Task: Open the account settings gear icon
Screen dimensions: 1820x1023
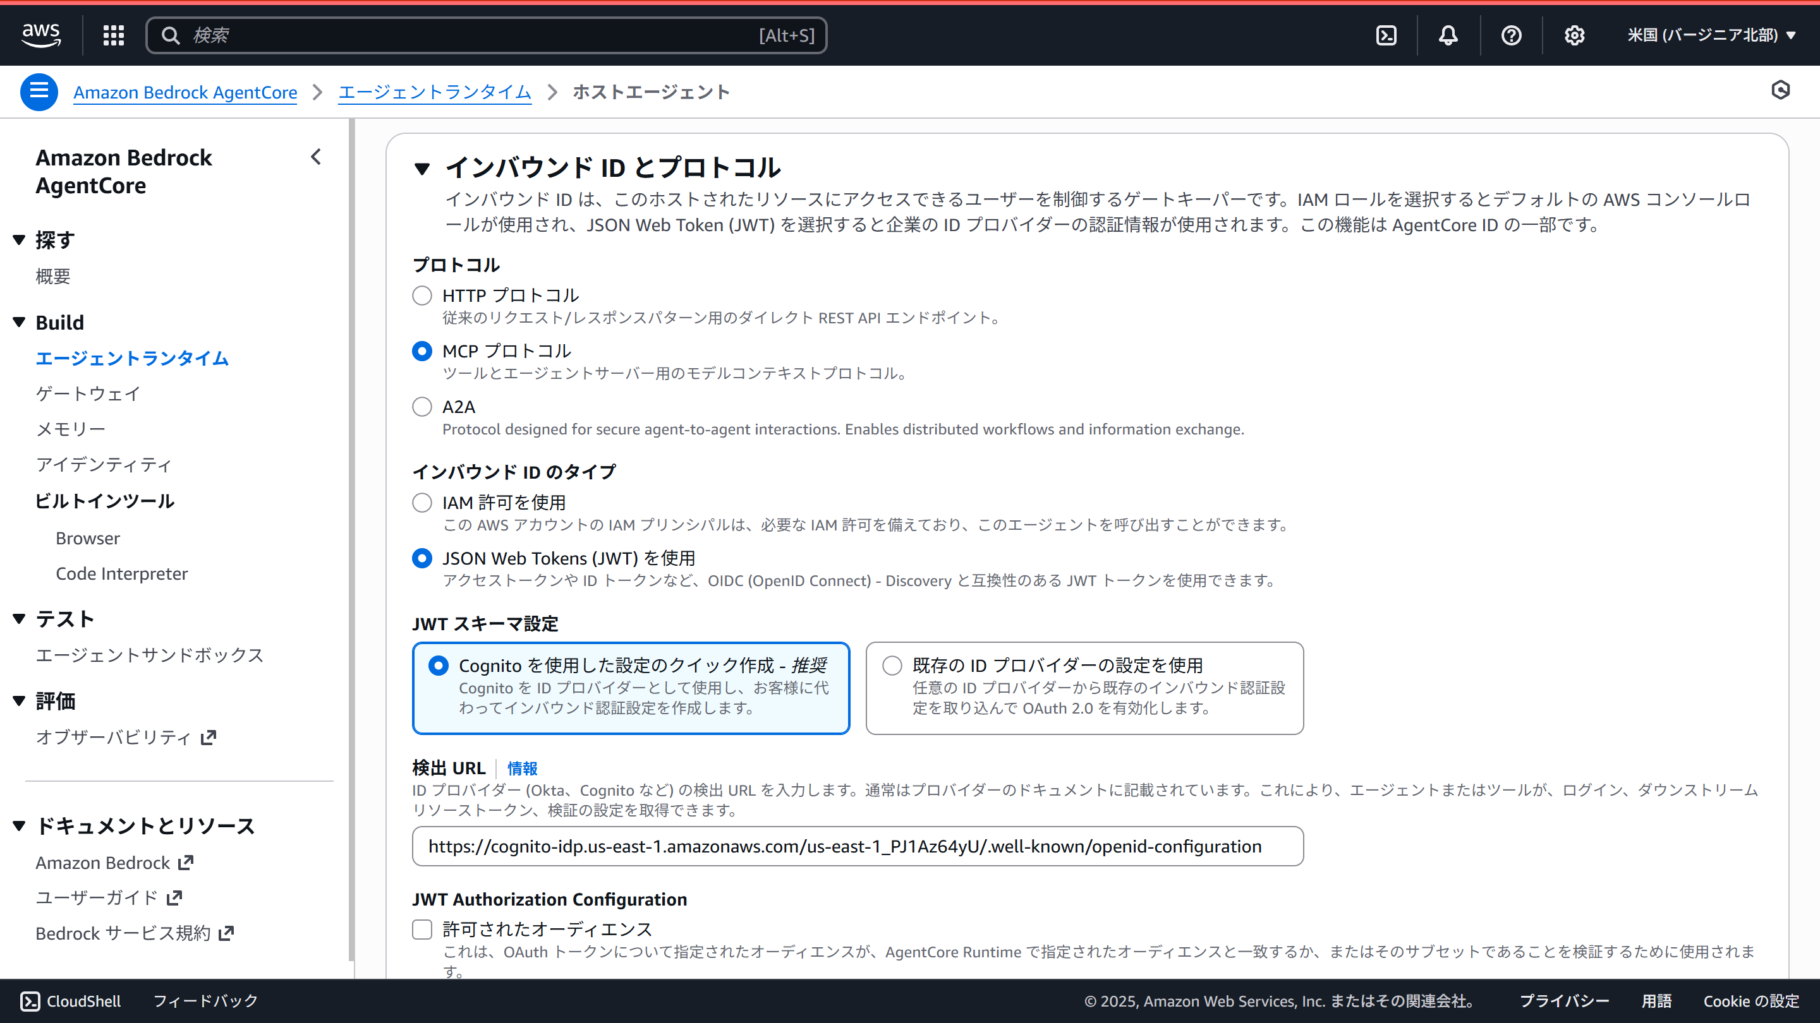Action: coord(1574,35)
